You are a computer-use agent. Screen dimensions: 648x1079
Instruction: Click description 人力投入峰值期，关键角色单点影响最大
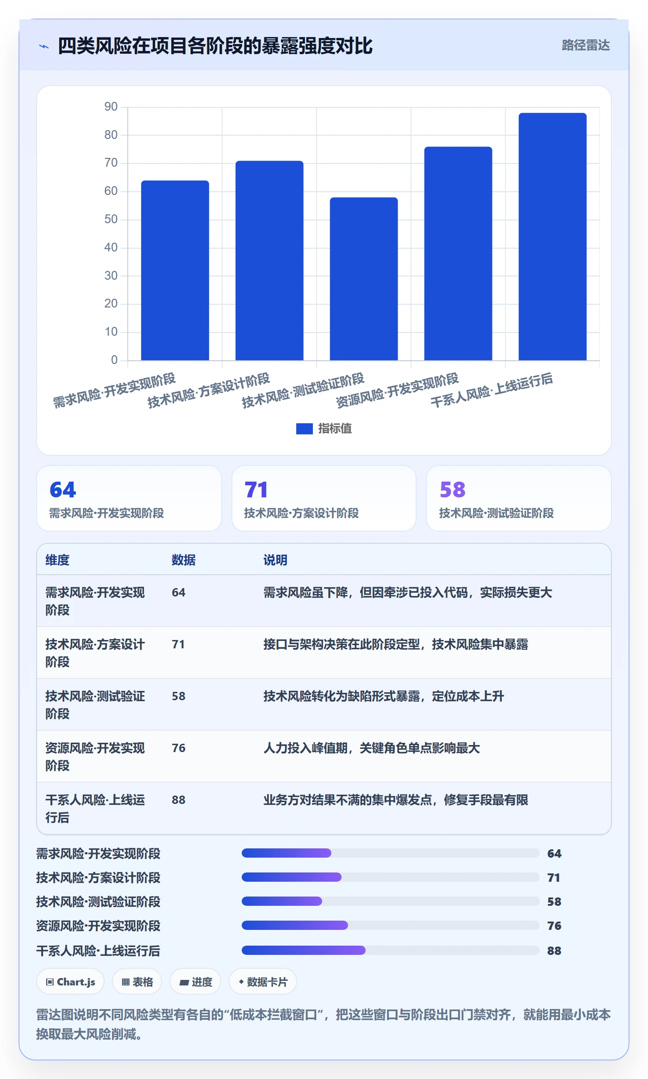tap(372, 748)
